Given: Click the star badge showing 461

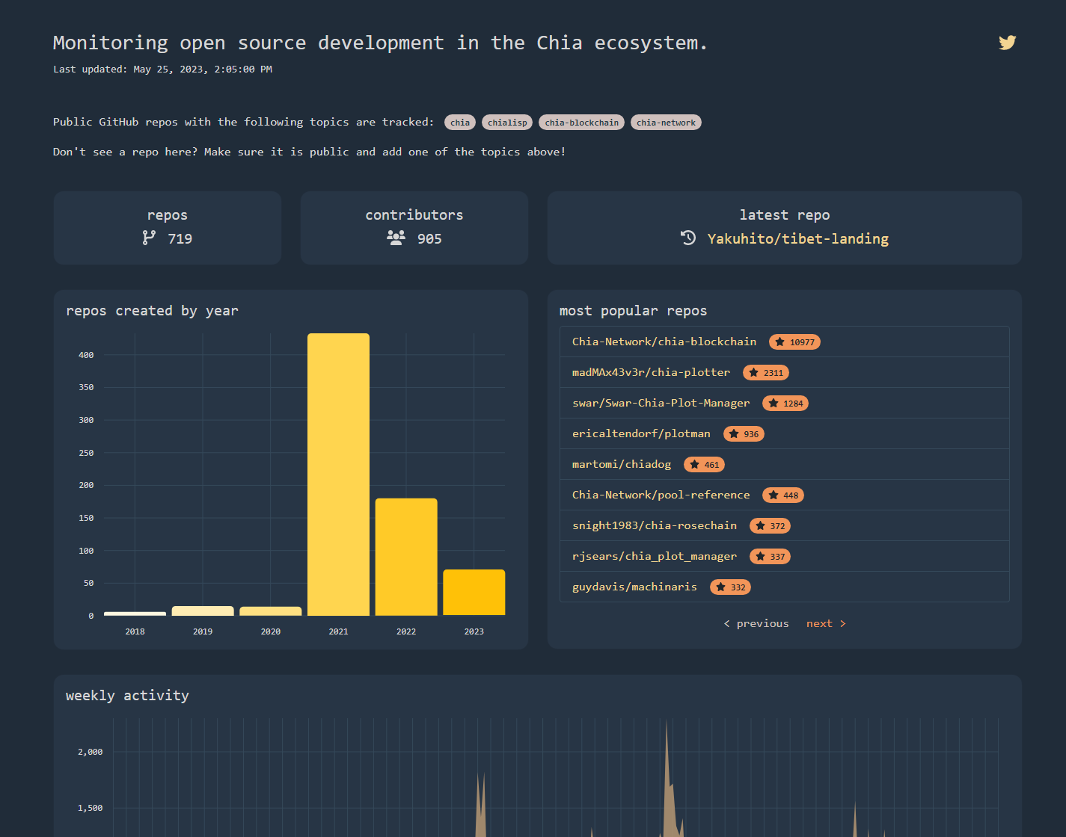Looking at the screenshot, I should coord(704,465).
